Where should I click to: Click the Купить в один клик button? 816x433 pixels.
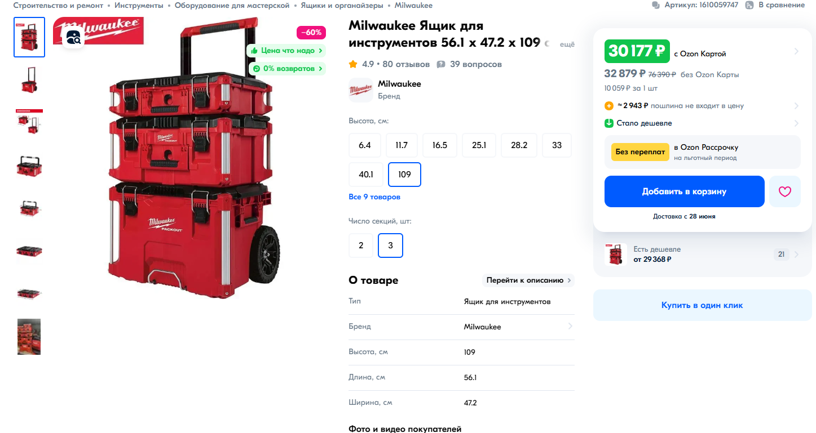coord(702,305)
